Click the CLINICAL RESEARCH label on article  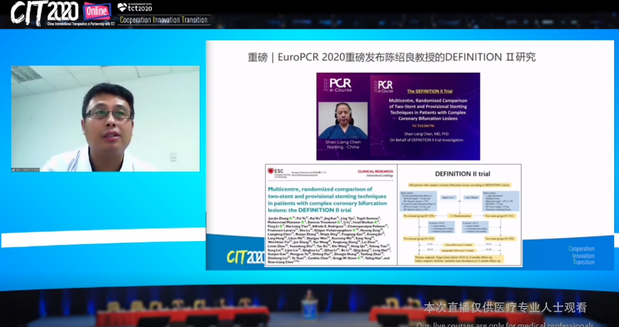(375, 171)
